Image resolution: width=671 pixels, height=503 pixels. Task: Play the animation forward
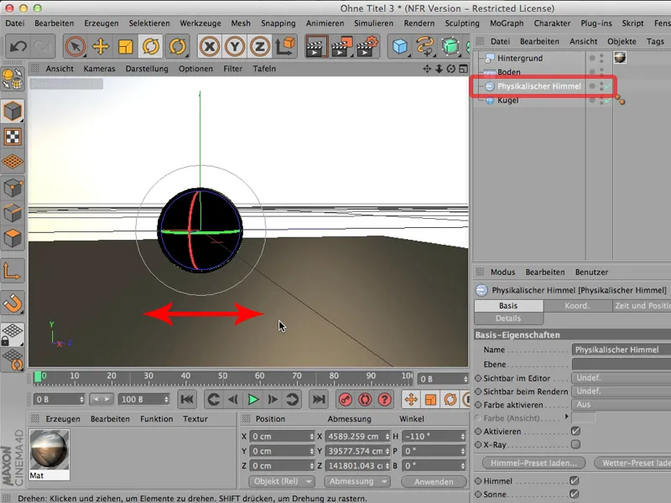[253, 400]
